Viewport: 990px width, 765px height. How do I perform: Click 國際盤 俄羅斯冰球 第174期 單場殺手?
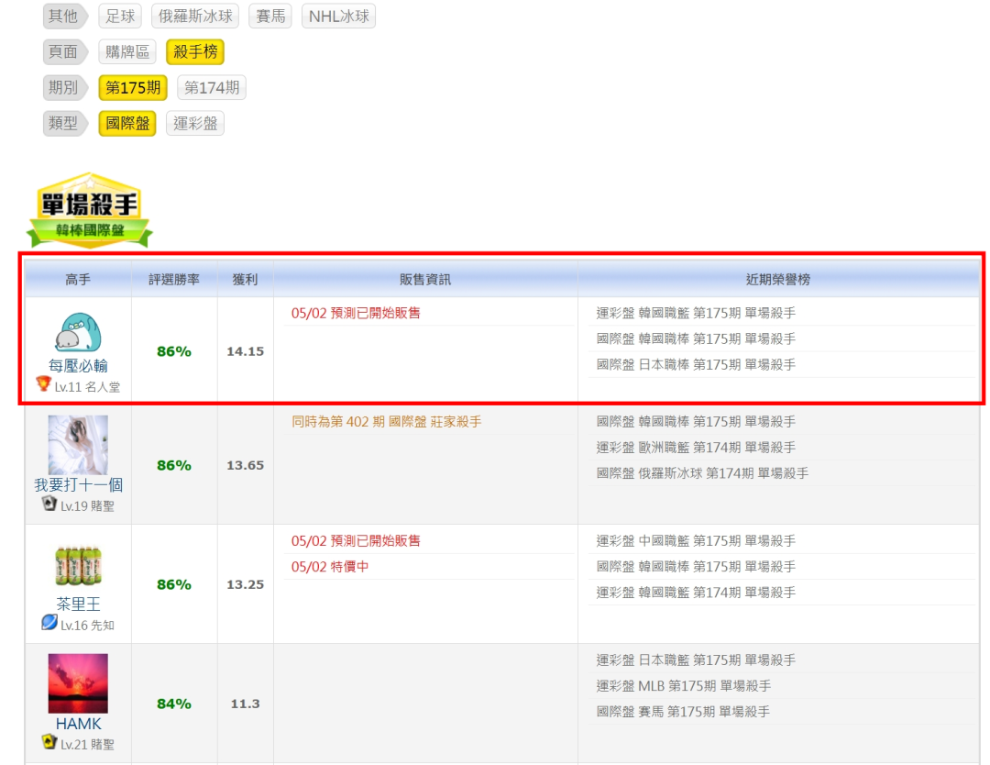(x=702, y=474)
